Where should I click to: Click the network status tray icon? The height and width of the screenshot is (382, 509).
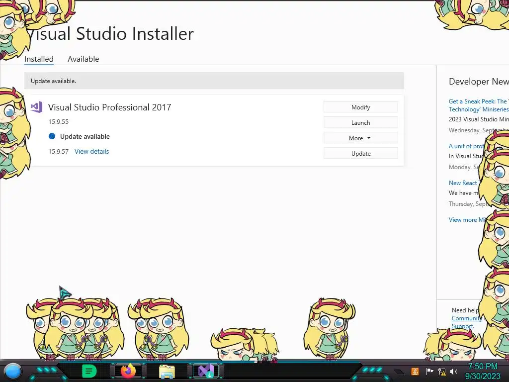pyautogui.click(x=442, y=371)
